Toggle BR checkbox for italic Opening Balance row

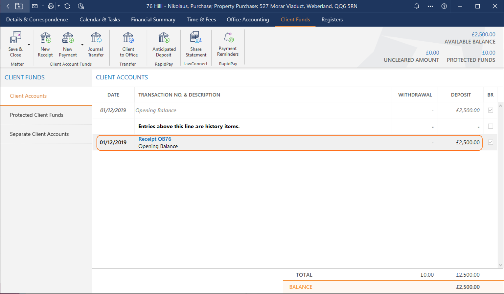click(x=490, y=110)
